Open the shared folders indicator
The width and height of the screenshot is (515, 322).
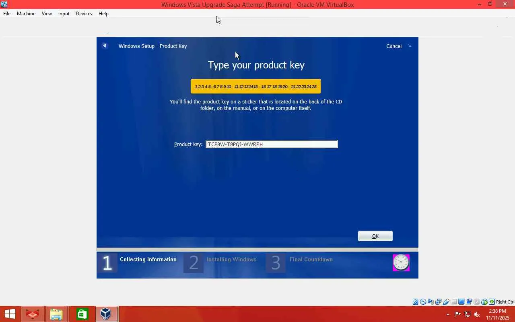tap(454, 302)
